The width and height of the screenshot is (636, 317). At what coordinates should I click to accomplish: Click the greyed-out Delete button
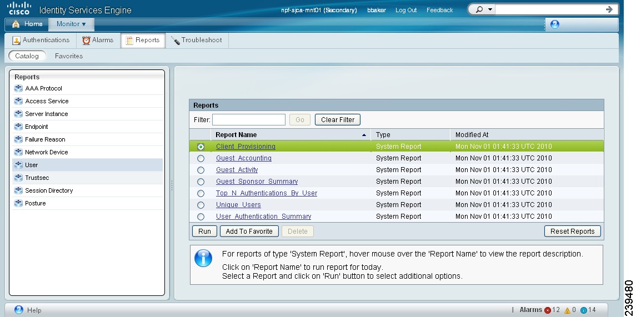tap(297, 231)
